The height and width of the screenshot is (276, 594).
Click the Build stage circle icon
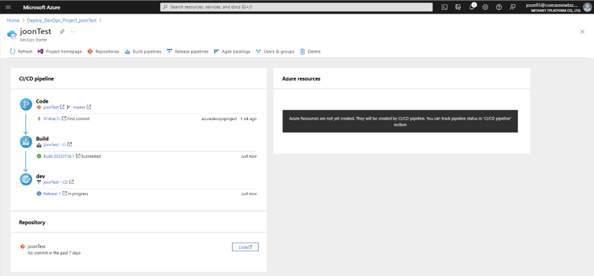tap(26, 141)
